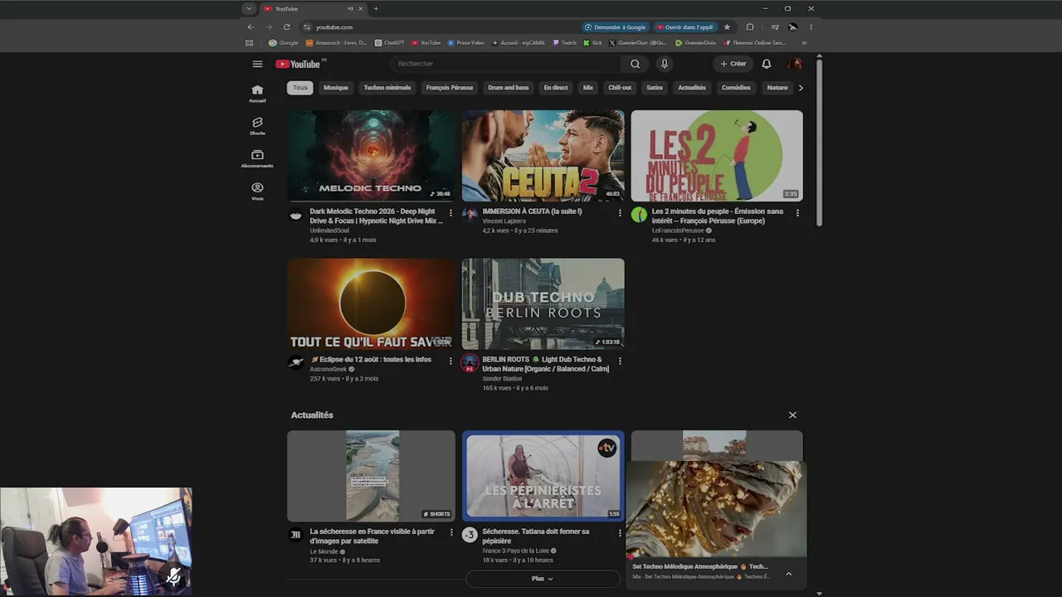Filter by François Pérusse chip

(450, 88)
